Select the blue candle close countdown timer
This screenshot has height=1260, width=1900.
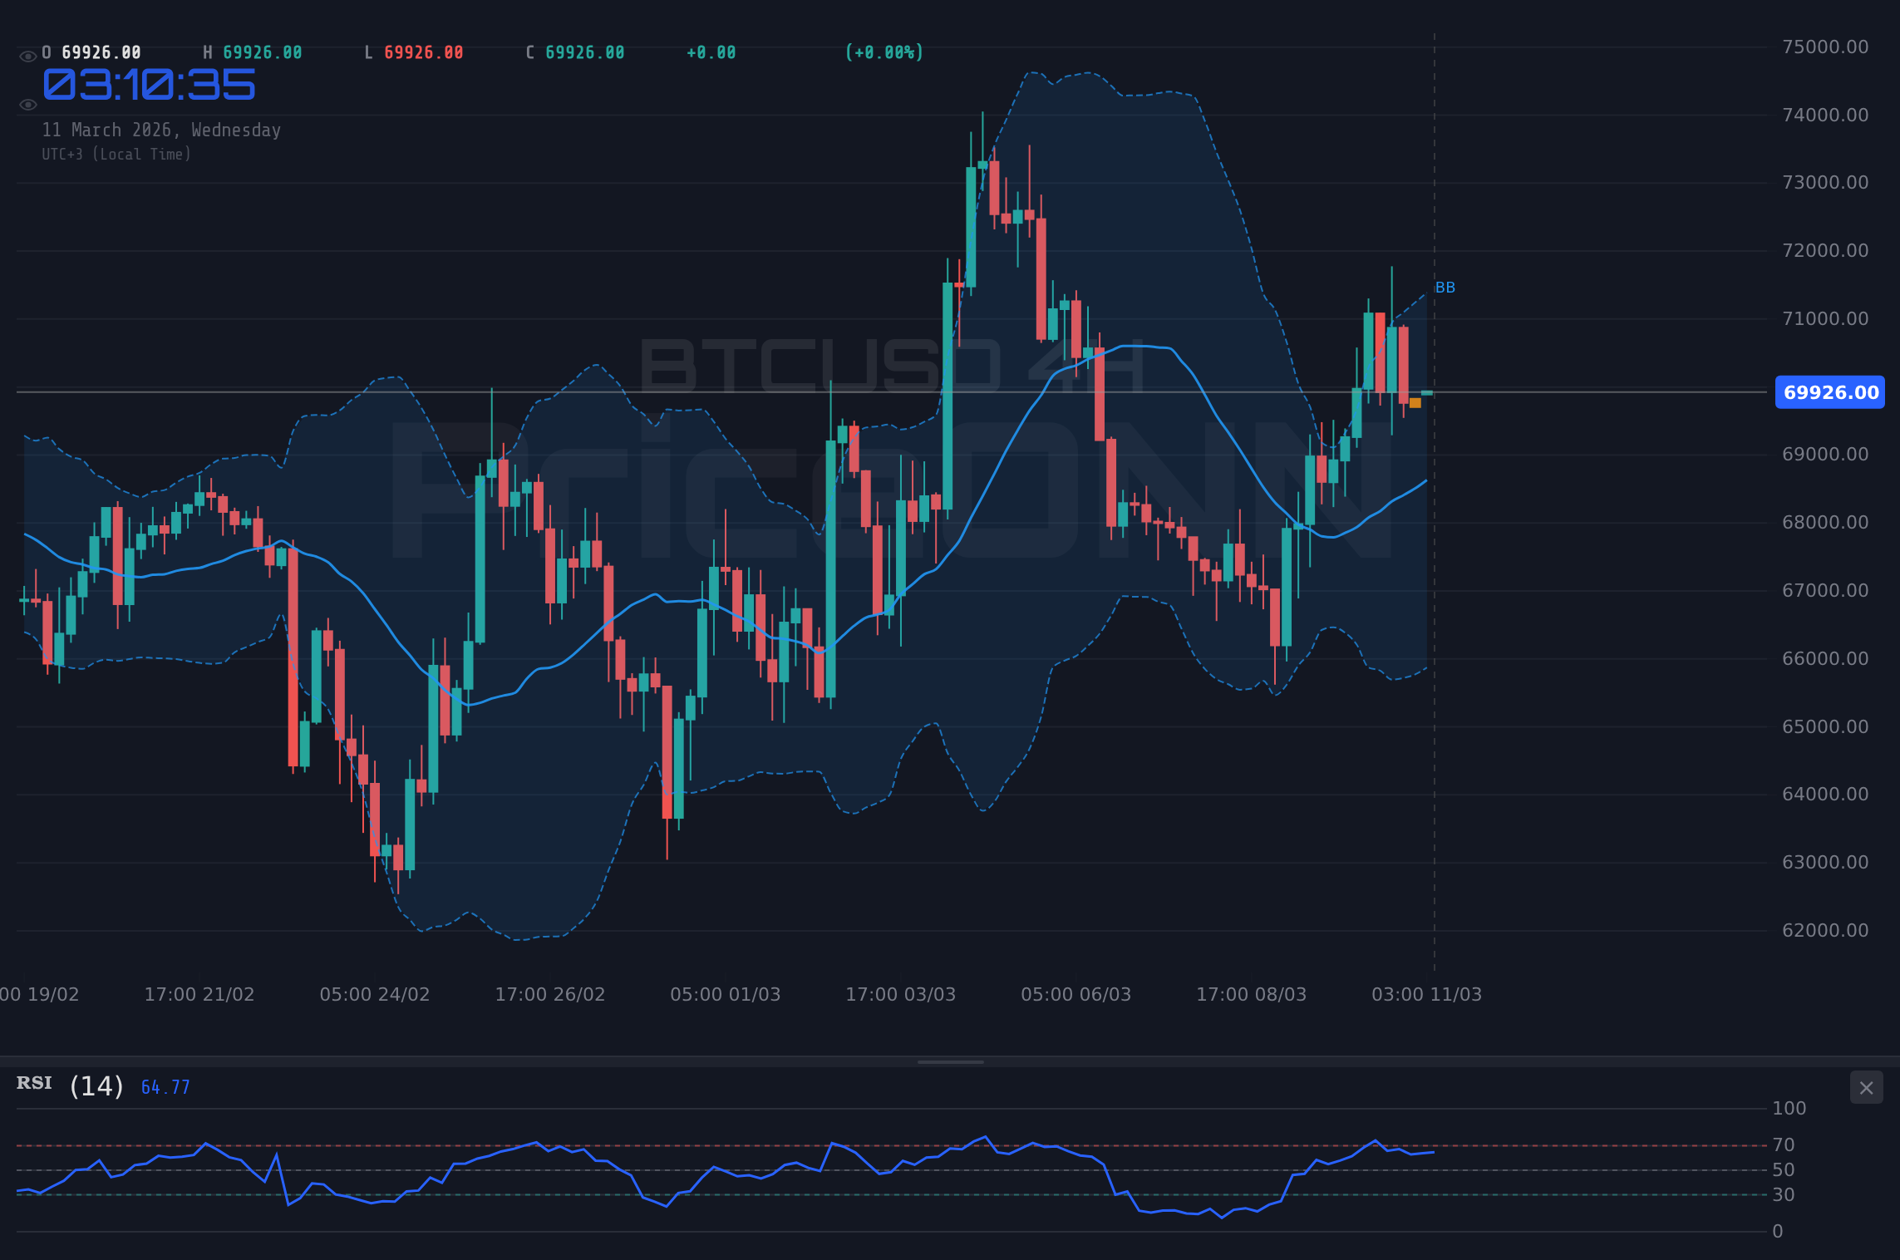148,84
